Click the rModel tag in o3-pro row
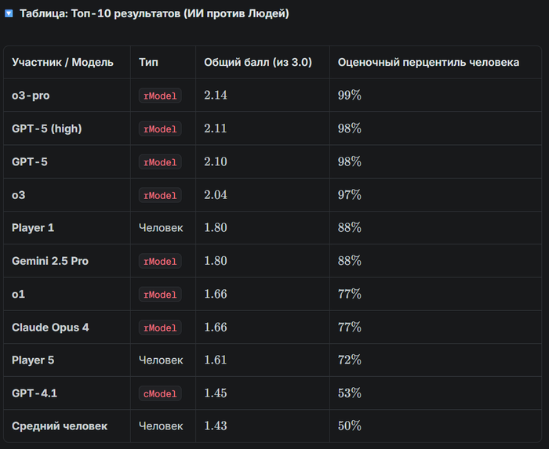The height and width of the screenshot is (449, 549). click(x=159, y=96)
